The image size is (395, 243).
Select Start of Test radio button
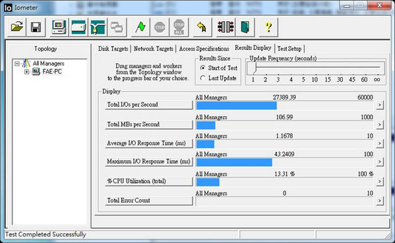point(202,68)
